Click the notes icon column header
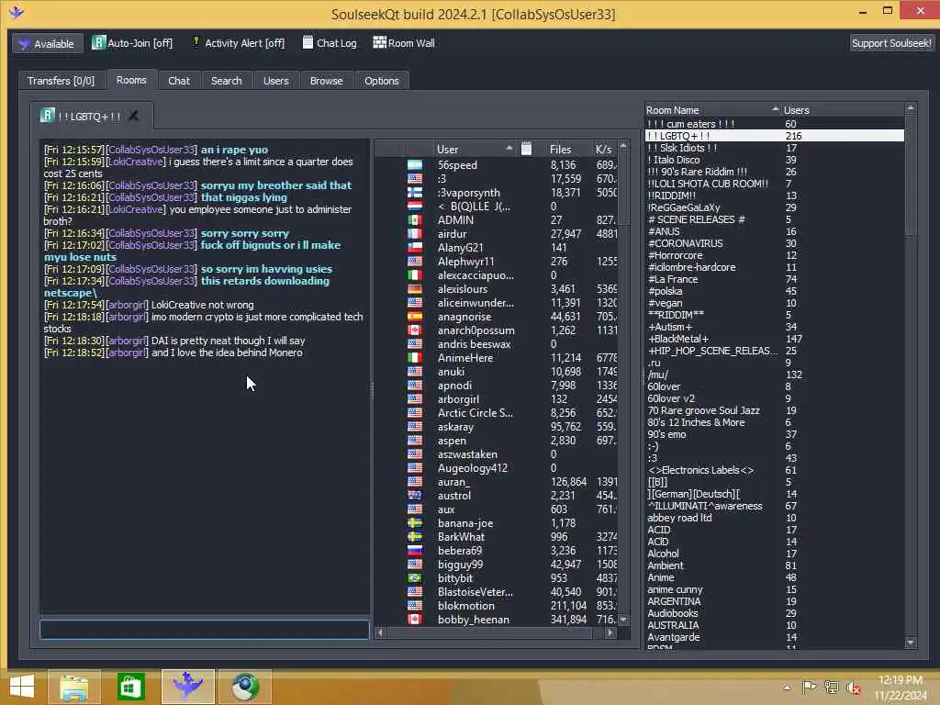Screen dimensions: 940x705 click(526, 150)
